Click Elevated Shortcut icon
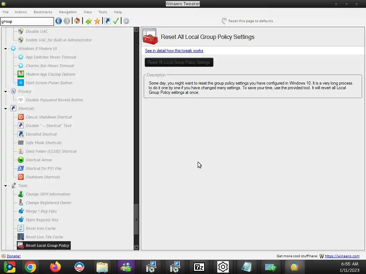366x274 pixels. [21, 134]
